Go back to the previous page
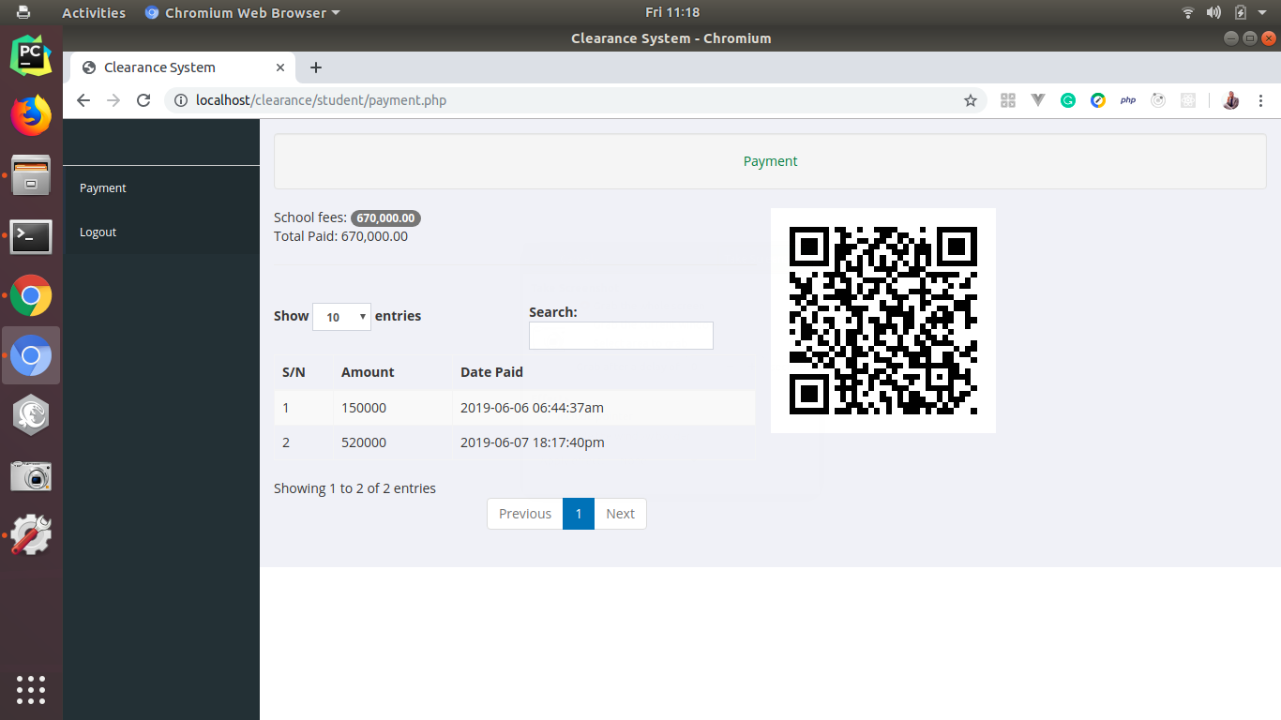Screen dimensions: 1281x720 pyautogui.click(x=83, y=100)
